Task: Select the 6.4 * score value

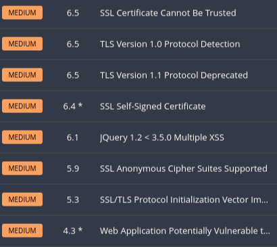Action: coord(73,106)
